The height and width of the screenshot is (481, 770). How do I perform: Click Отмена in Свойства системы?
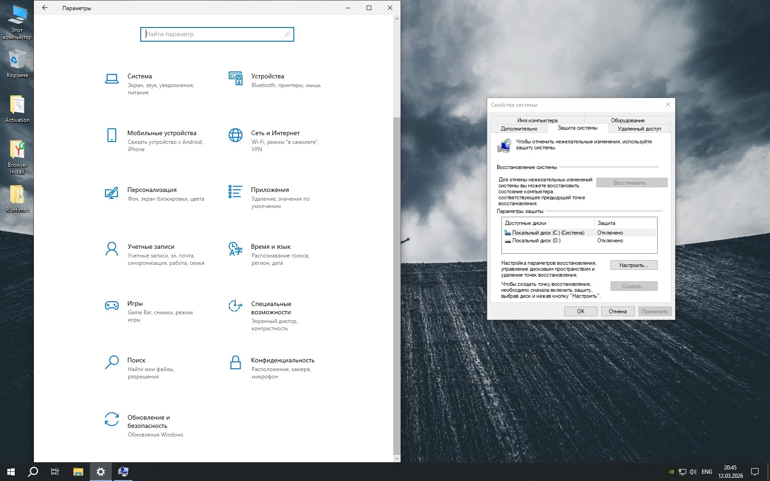coord(618,312)
